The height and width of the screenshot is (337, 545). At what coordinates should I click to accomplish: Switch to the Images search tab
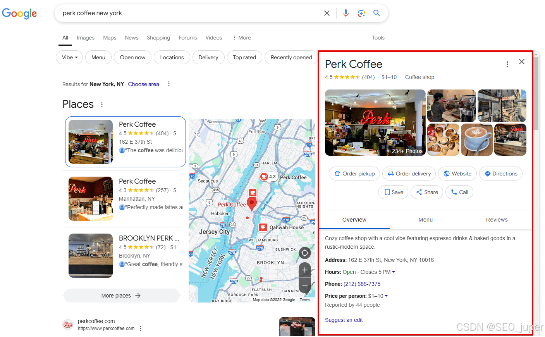click(86, 38)
